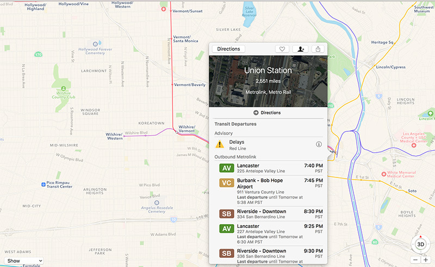
Task: Click Pico Rimpau Transit Center icon
Action: pyautogui.click(x=43, y=185)
